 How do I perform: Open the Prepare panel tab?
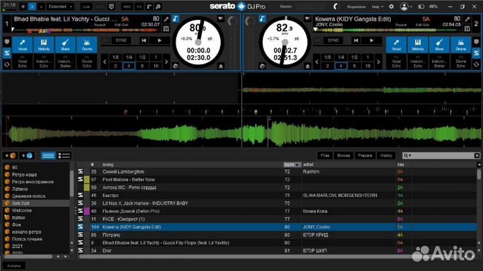click(x=365, y=155)
